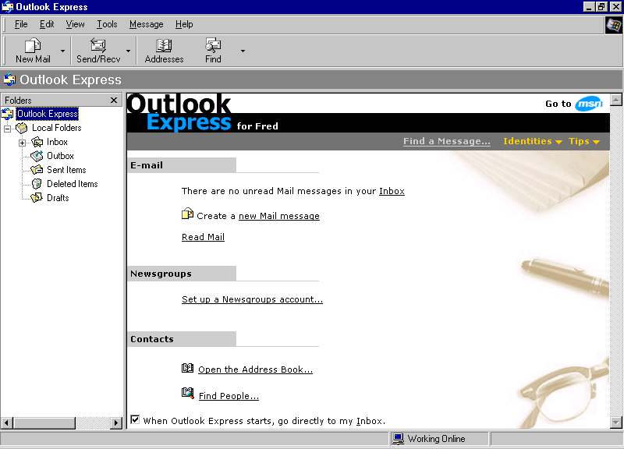The width and height of the screenshot is (624, 449).
Task: Select the Outlook Express root folder icon
Action: [x=8, y=114]
